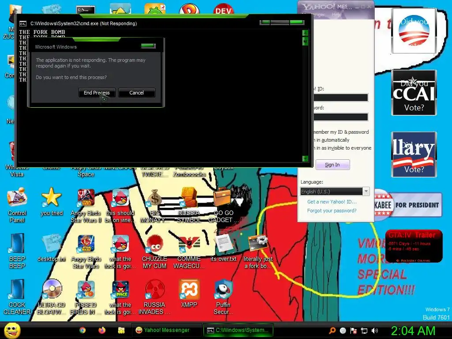Follow the 'Forgot your password?' link
The image size is (452, 339).
click(x=332, y=211)
